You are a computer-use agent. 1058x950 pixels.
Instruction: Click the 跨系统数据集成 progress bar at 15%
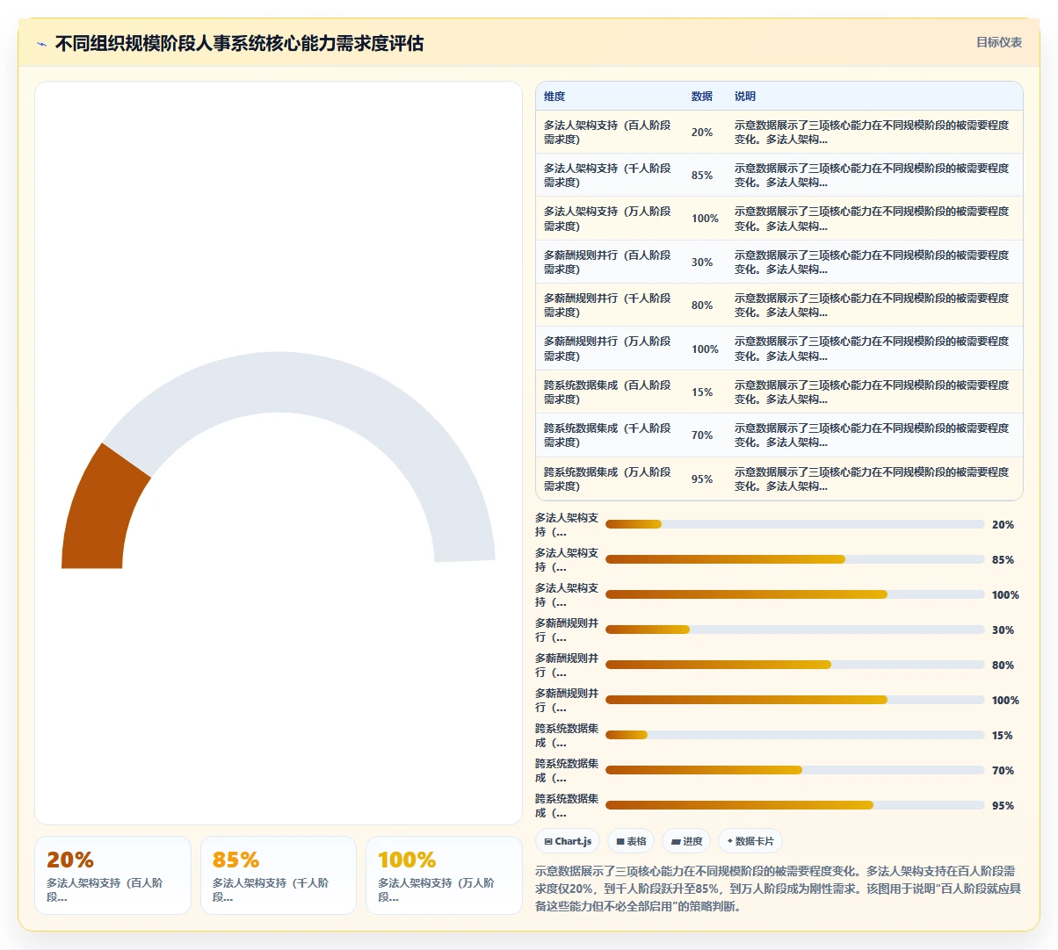pyautogui.click(x=794, y=735)
